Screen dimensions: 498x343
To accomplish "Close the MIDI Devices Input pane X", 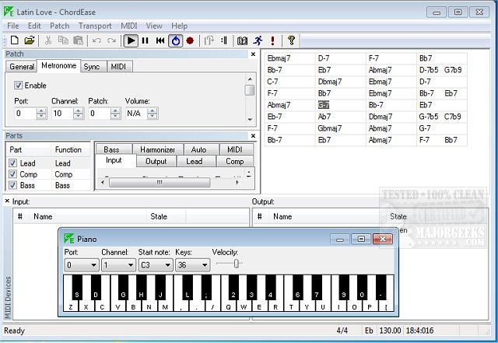I will [7, 201].
